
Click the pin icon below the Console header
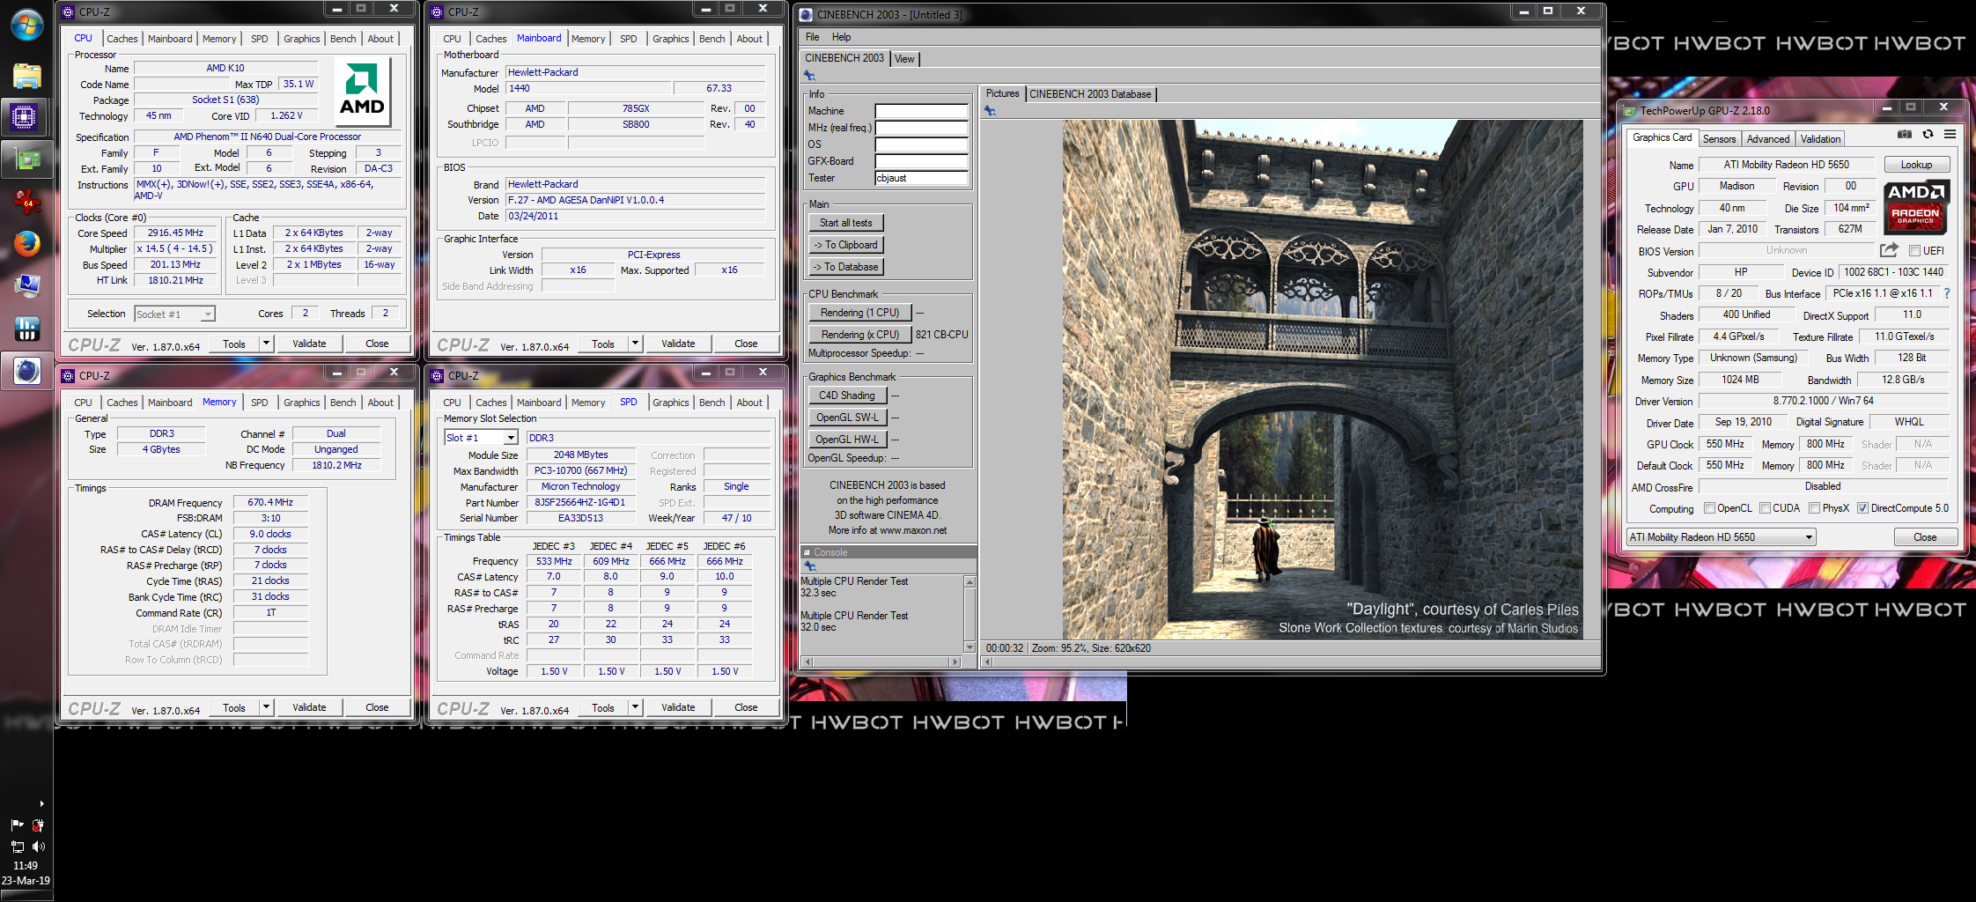[x=809, y=566]
